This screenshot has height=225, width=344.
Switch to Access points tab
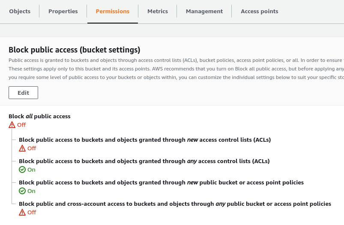coord(259,12)
